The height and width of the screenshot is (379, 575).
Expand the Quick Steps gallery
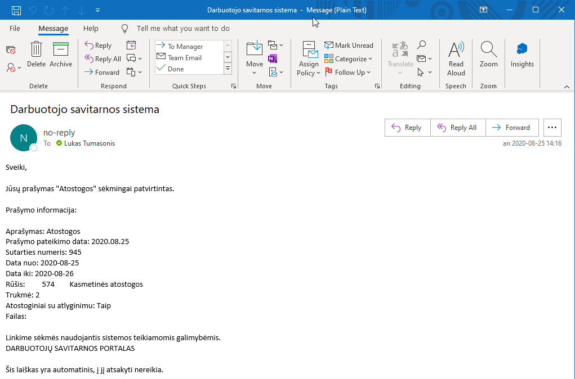tap(228, 69)
